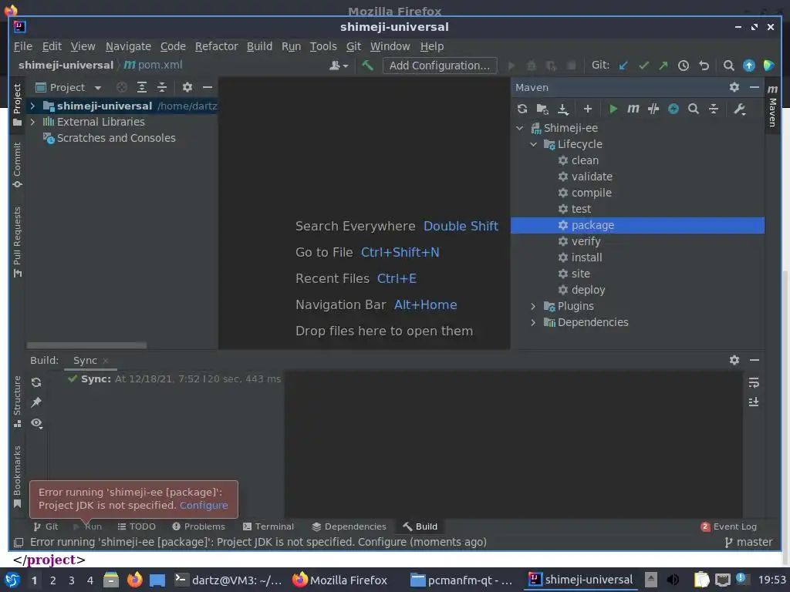This screenshot has height=592, width=790.
Task: Click volume icon in system tray
Action: pyautogui.click(x=673, y=580)
